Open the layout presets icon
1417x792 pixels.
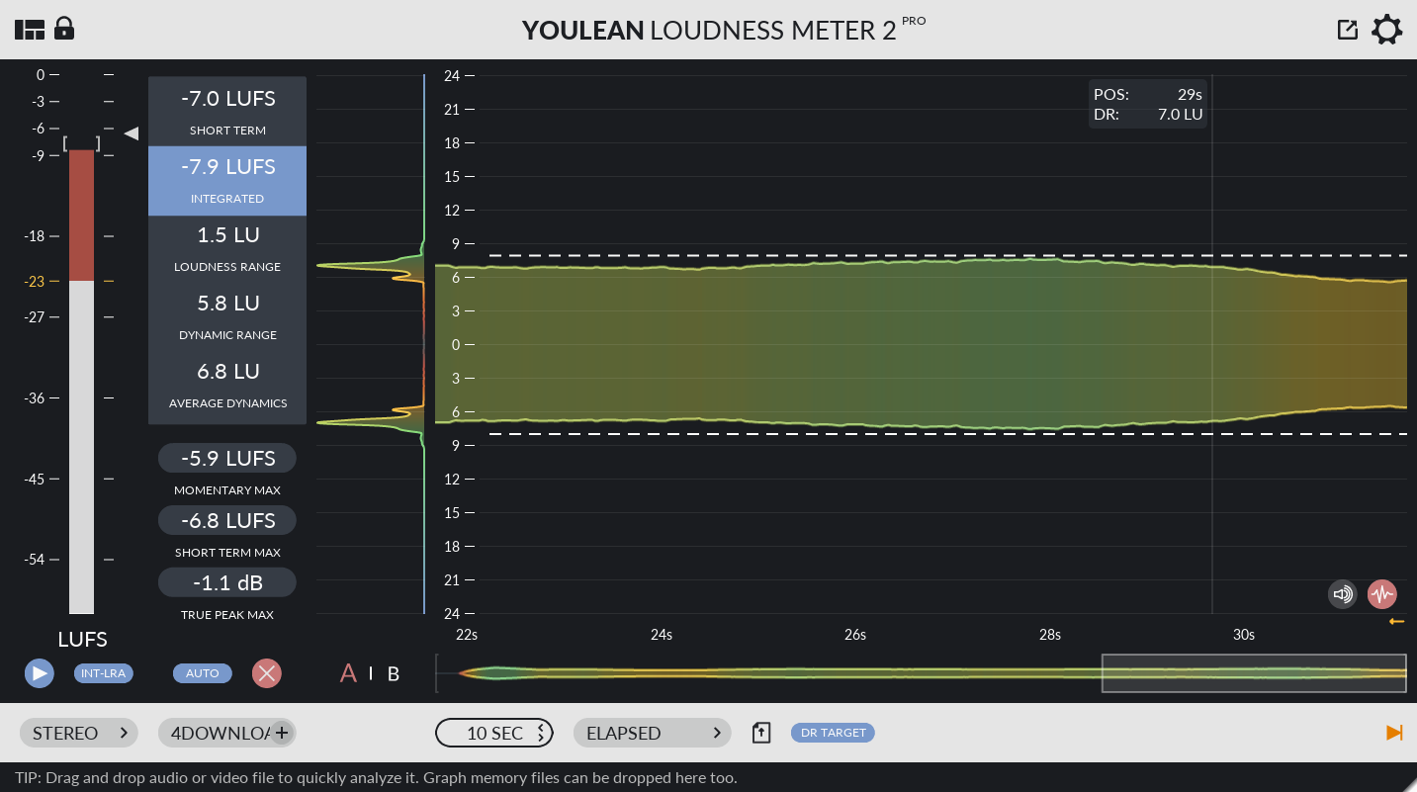click(30, 29)
